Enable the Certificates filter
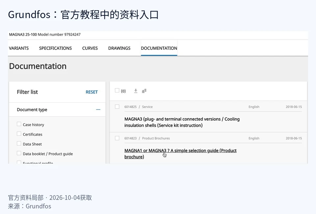 (19, 134)
